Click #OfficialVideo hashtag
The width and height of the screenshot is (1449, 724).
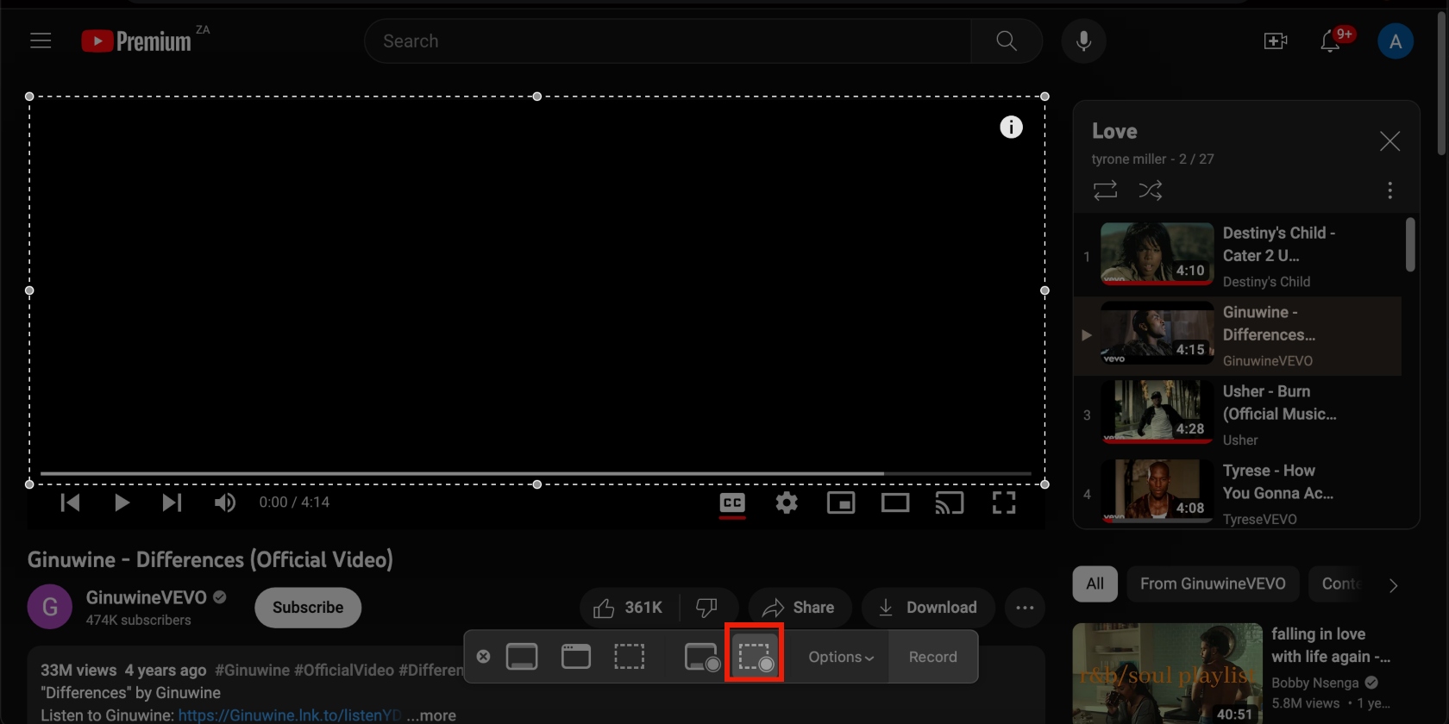344,670
